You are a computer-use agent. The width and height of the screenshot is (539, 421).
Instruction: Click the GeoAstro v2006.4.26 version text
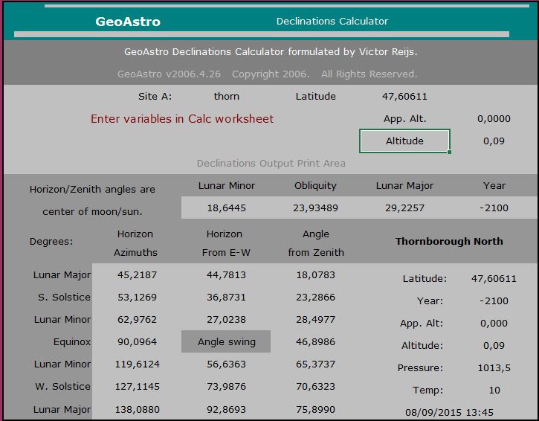coord(169,74)
